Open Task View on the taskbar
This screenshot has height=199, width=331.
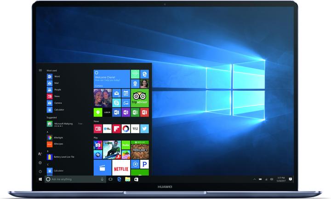pyautogui.click(x=110, y=179)
